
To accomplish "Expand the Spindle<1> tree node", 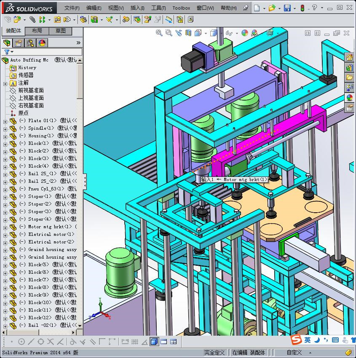I will (x=5, y=129).
